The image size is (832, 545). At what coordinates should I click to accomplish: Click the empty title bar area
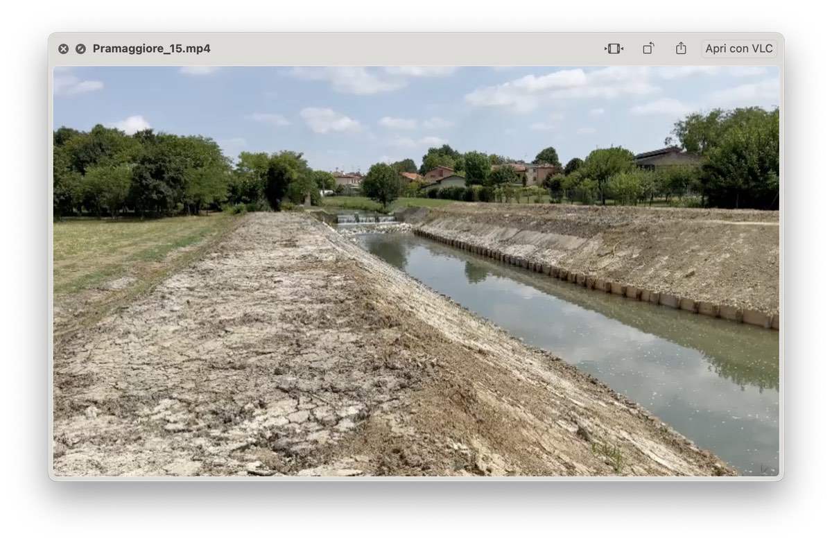click(402, 49)
